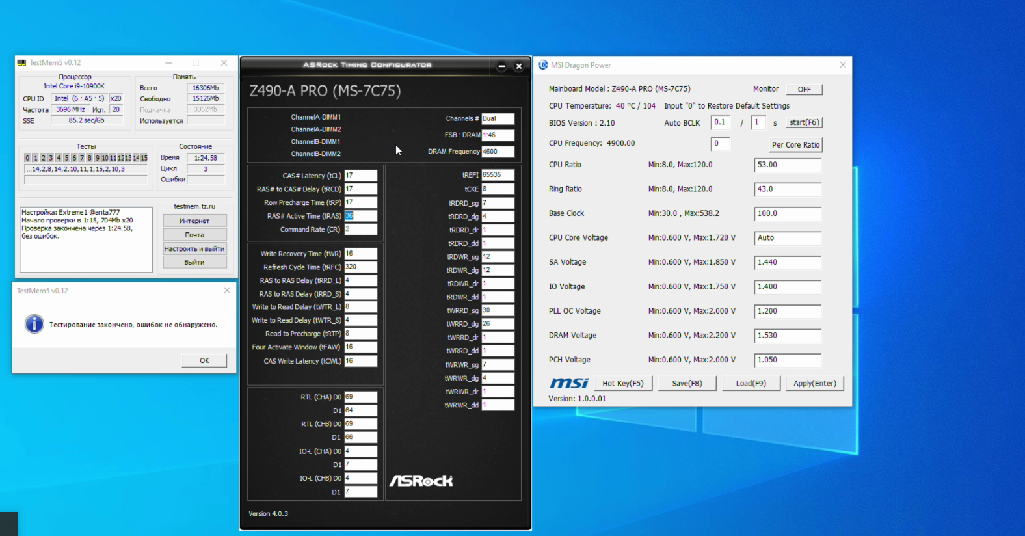1025x536 pixels.
Task: Click the Auto BCLK seconds interval field
Action: click(758, 122)
